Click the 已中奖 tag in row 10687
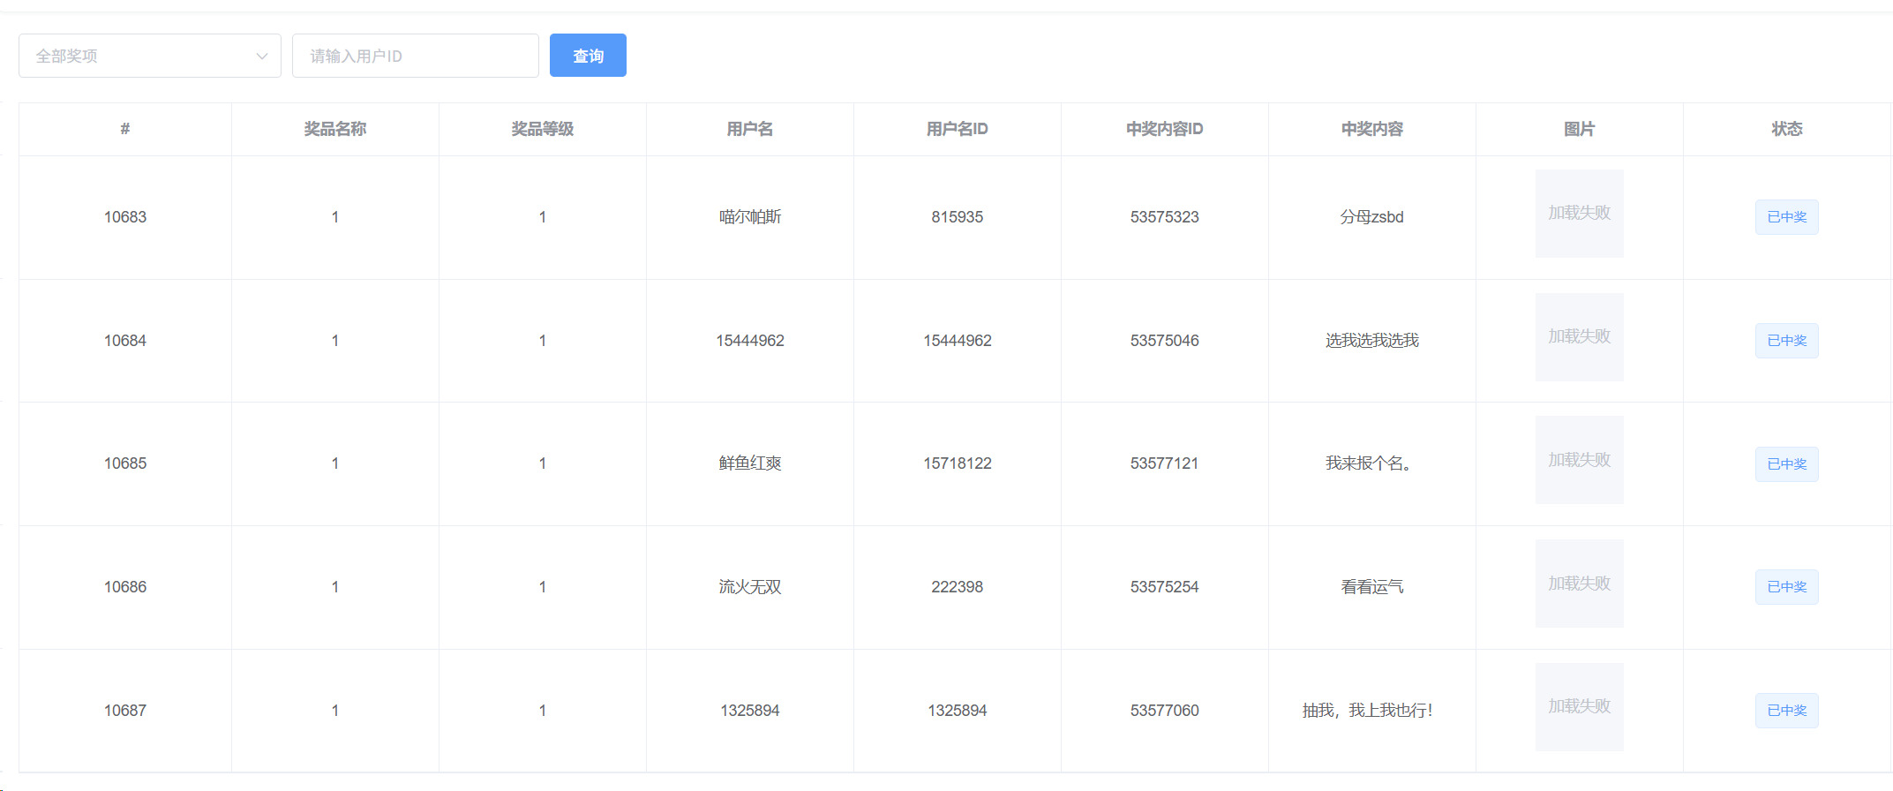Image resolution: width=1893 pixels, height=791 pixels. tap(1786, 711)
